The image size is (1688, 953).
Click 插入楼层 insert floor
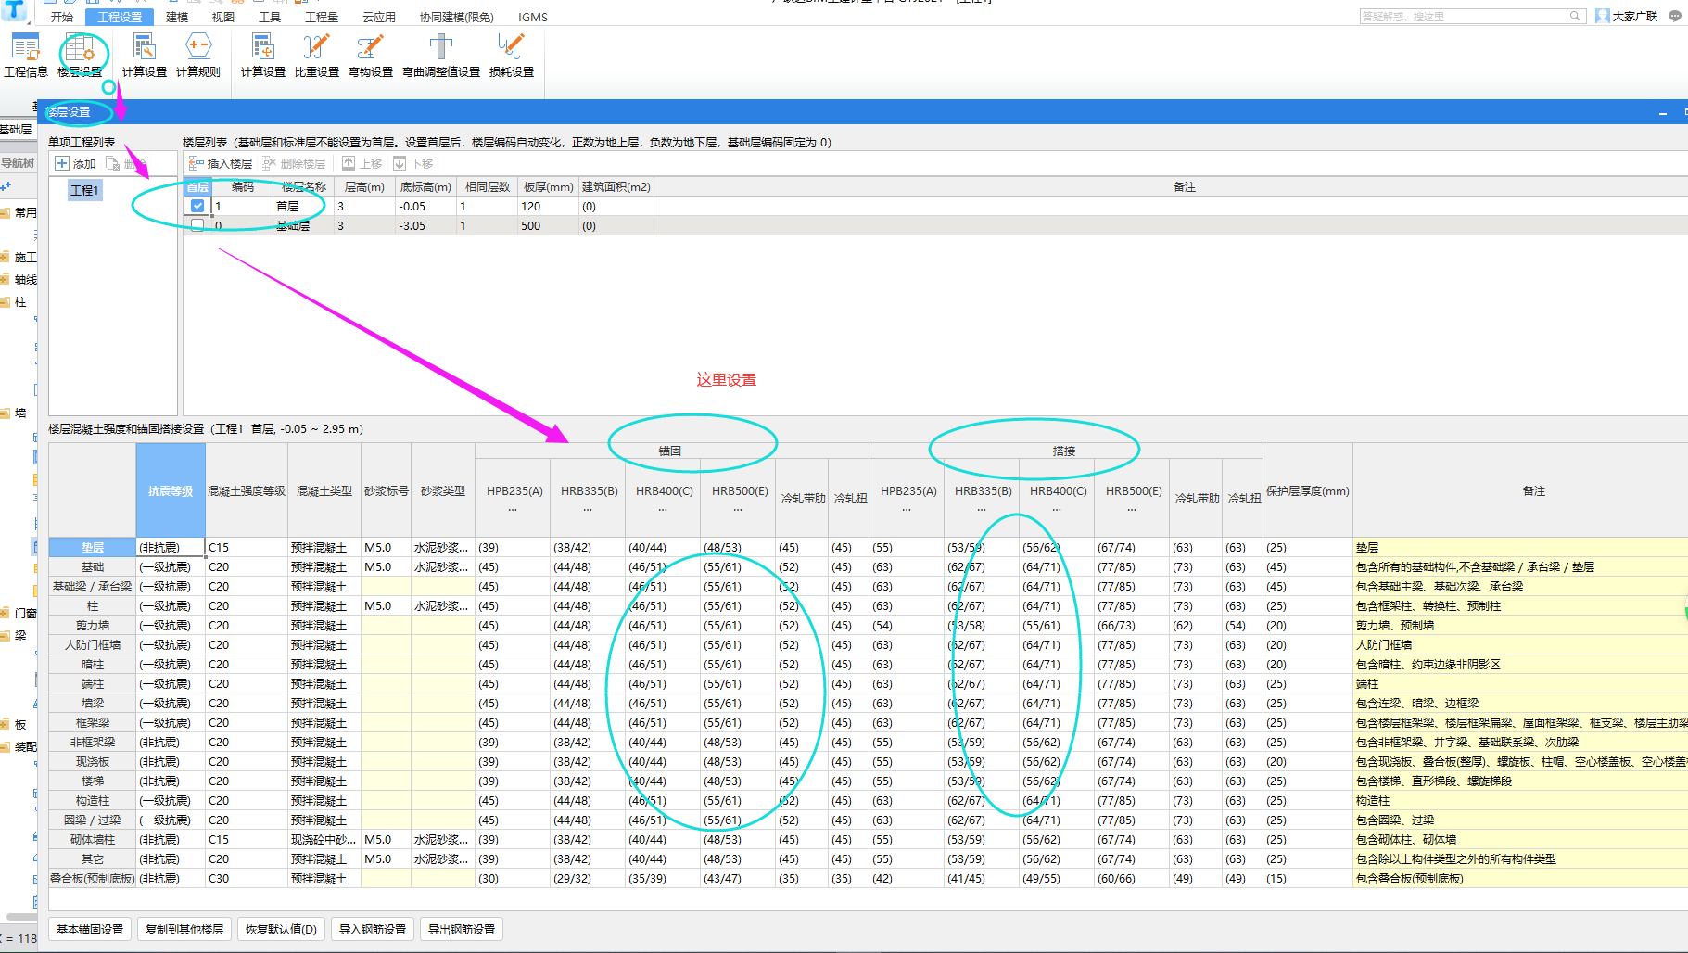pos(221,163)
